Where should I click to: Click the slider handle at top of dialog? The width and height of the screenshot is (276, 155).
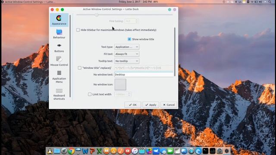coord(97,15)
